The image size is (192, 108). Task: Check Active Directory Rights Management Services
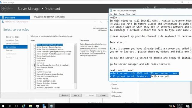(x=35, y=54)
